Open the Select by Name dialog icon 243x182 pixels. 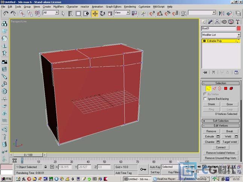tap(71, 14)
